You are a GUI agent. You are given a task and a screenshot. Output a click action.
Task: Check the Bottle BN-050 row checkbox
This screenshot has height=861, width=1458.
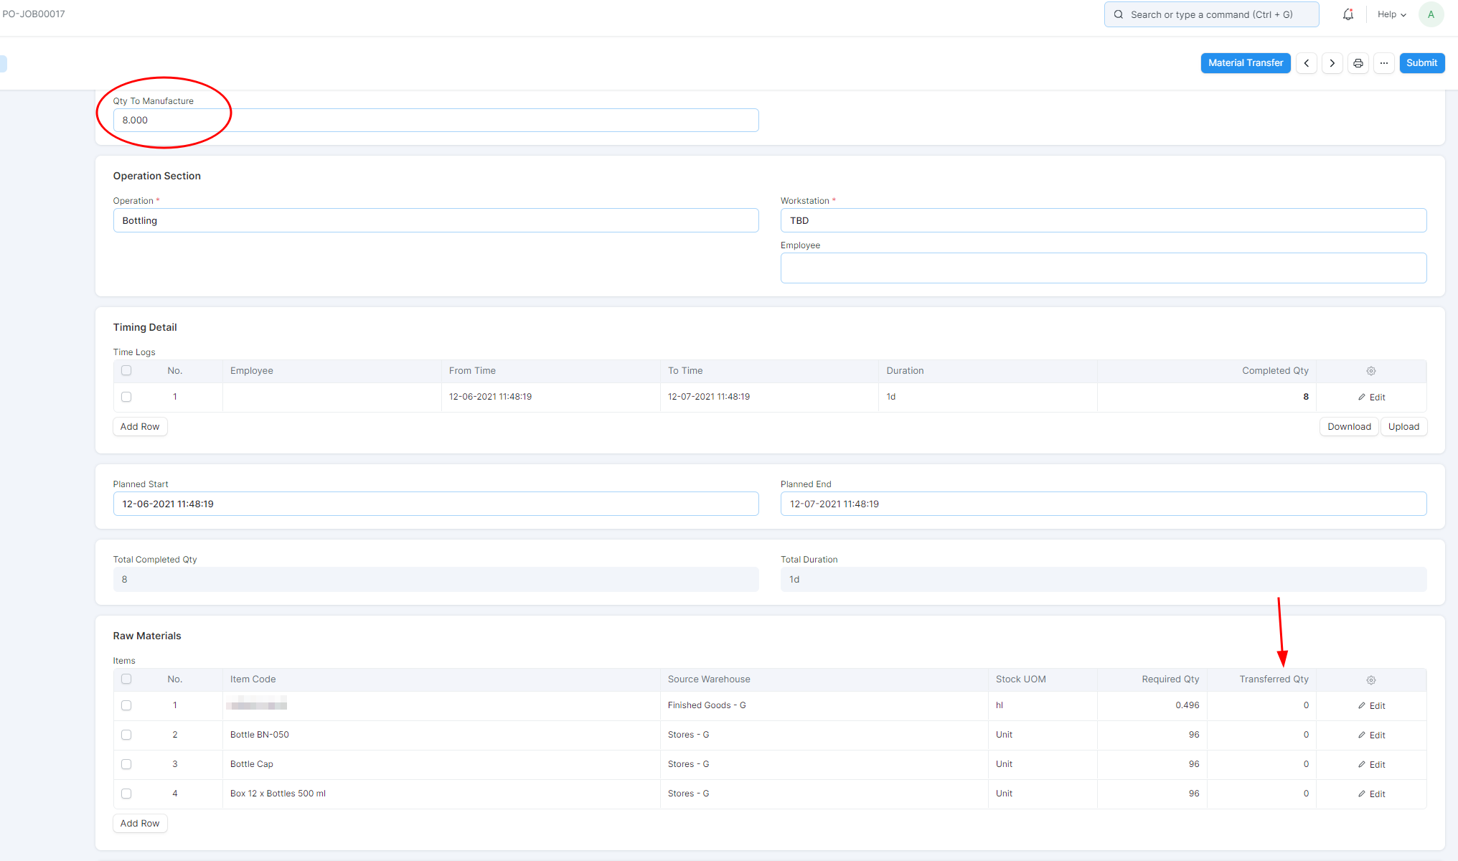pos(126,735)
